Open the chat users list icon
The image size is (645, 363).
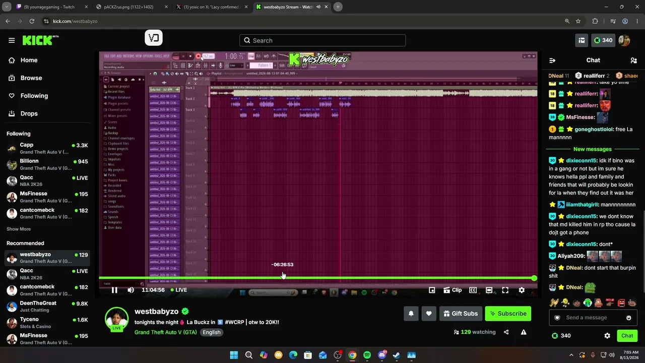[x=633, y=60]
